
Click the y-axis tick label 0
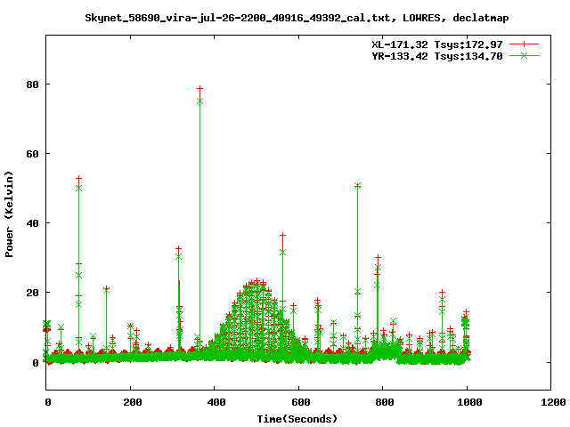(x=36, y=363)
